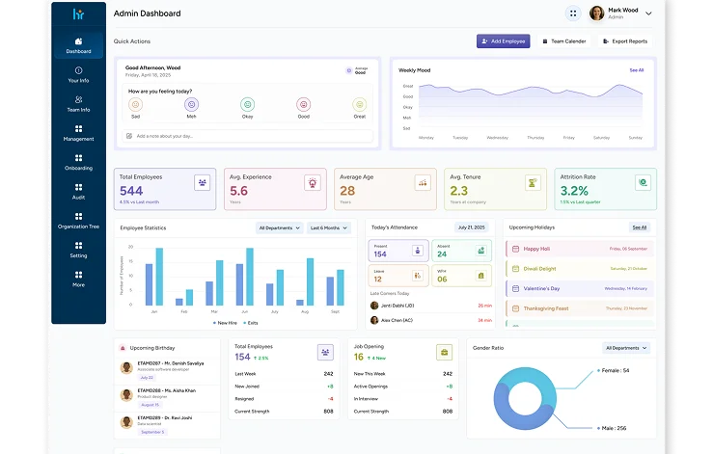Click Export Reports button
Image resolution: width=713 pixels, height=454 pixels.
tap(625, 41)
